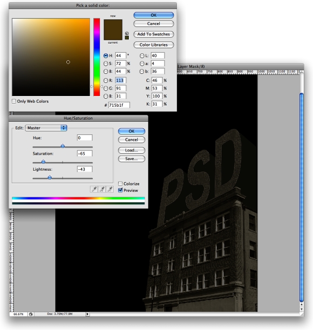The width and height of the screenshot is (313, 330).
Task: Select the L lightness radio button
Action: click(x=142, y=56)
